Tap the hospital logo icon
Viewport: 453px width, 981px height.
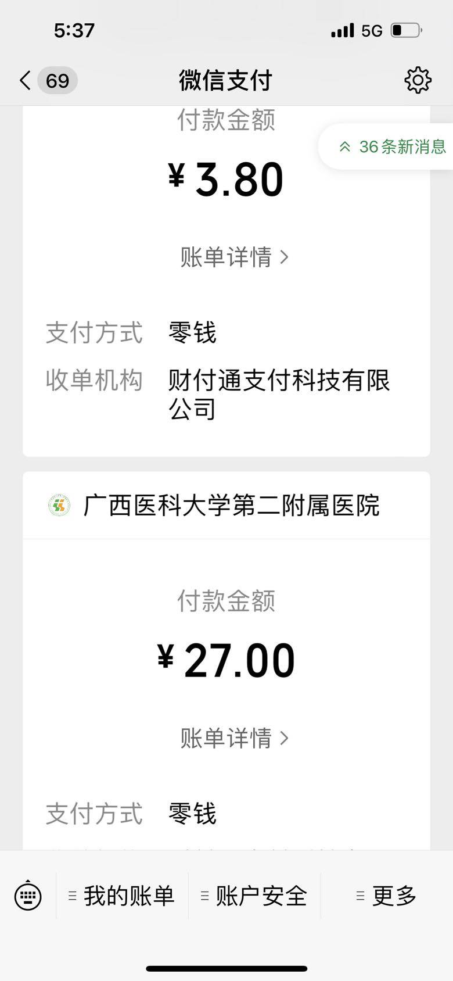59,505
